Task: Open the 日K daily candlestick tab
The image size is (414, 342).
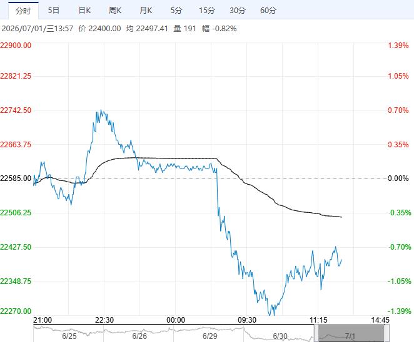Action: [x=84, y=11]
